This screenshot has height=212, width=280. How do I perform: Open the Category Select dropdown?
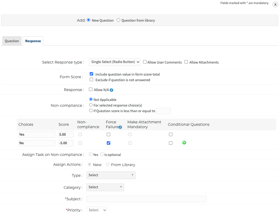coord(105,187)
